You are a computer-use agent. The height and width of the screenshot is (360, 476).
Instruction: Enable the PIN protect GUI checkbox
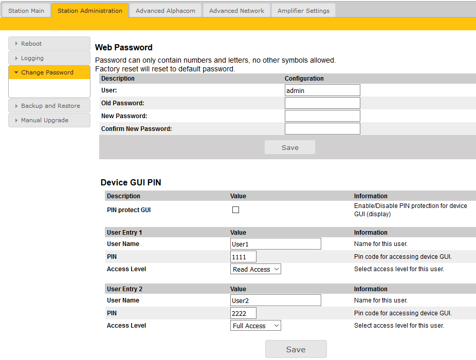pos(236,210)
